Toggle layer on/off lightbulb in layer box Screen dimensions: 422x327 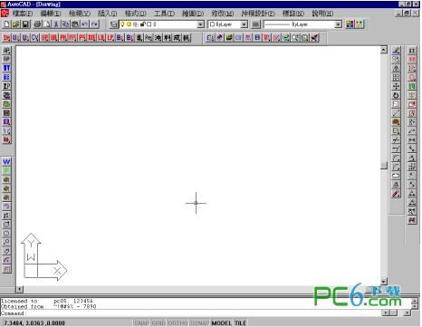[x=122, y=24]
